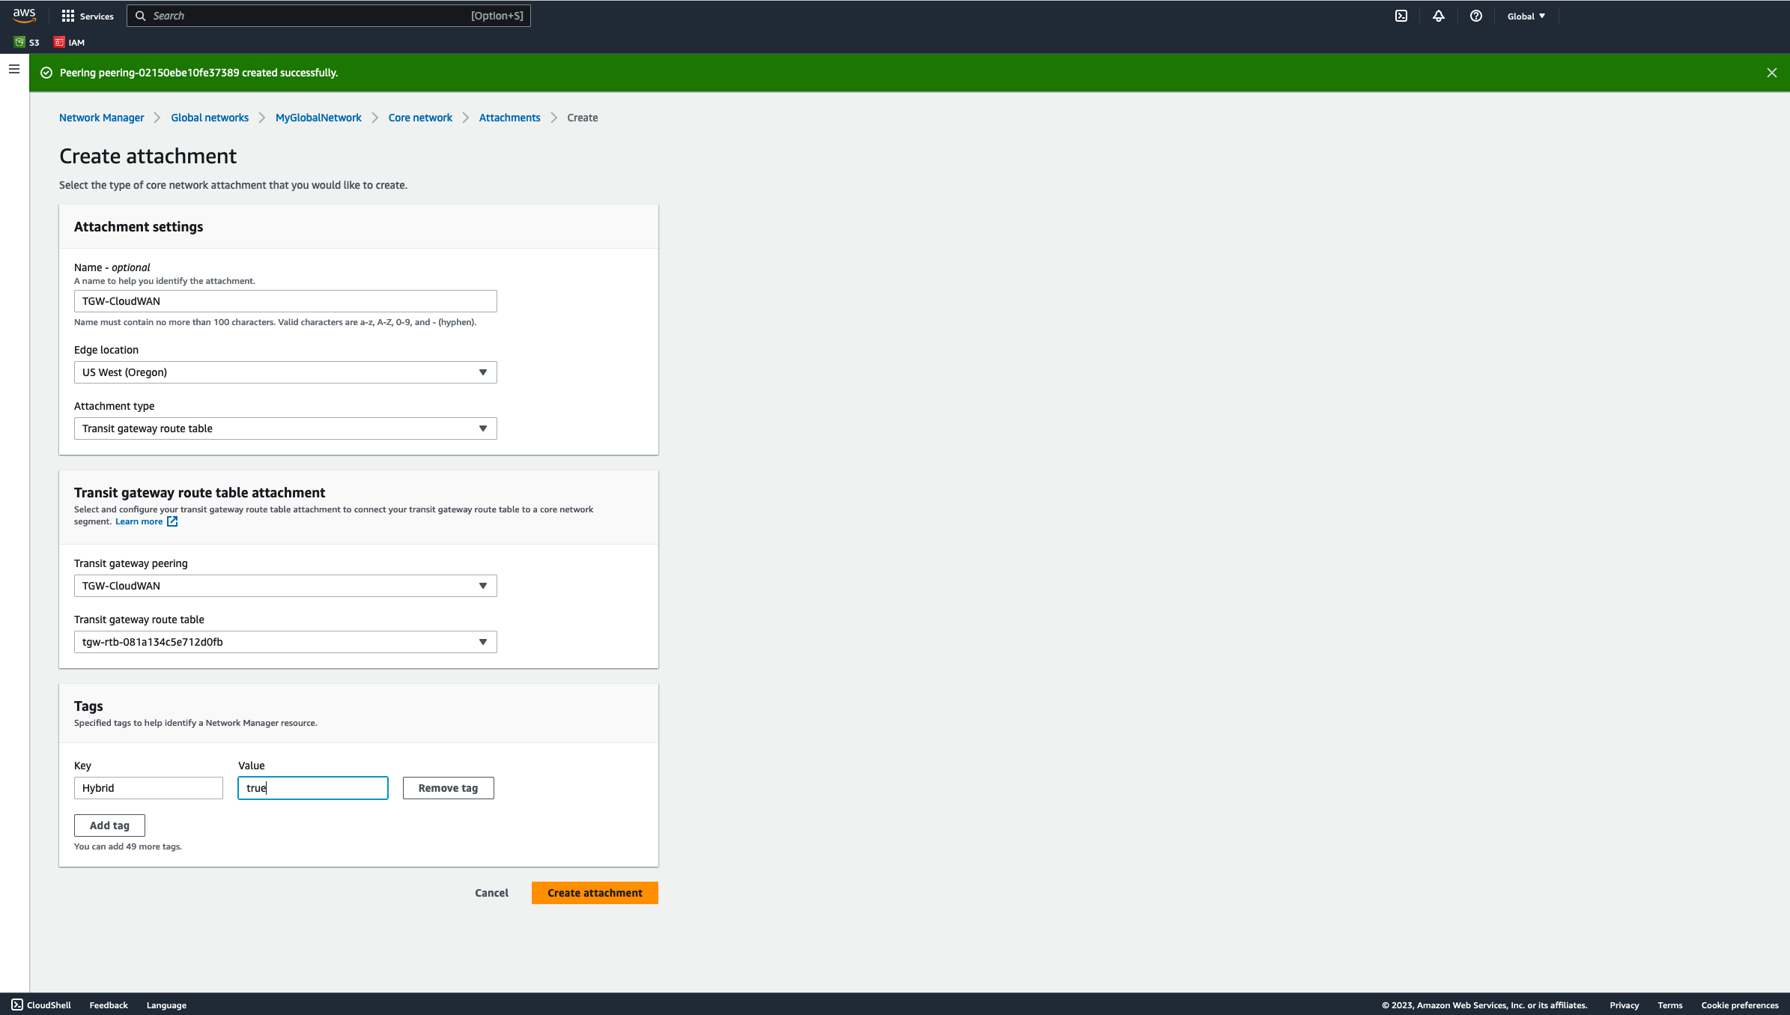Viewport: 1790px width, 1015px height.
Task: Open the Global region selector
Action: click(1526, 15)
